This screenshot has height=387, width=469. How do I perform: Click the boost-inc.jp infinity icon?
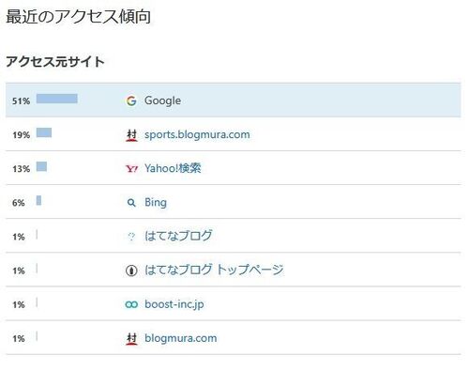click(x=131, y=304)
